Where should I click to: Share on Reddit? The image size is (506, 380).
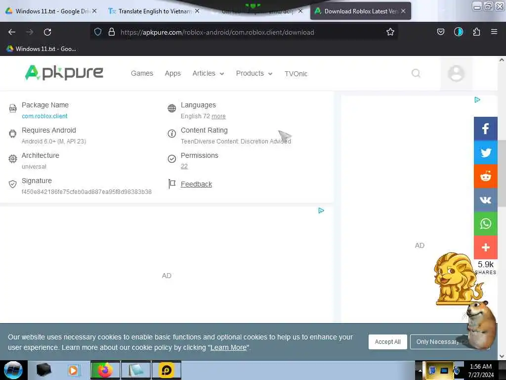click(x=485, y=176)
